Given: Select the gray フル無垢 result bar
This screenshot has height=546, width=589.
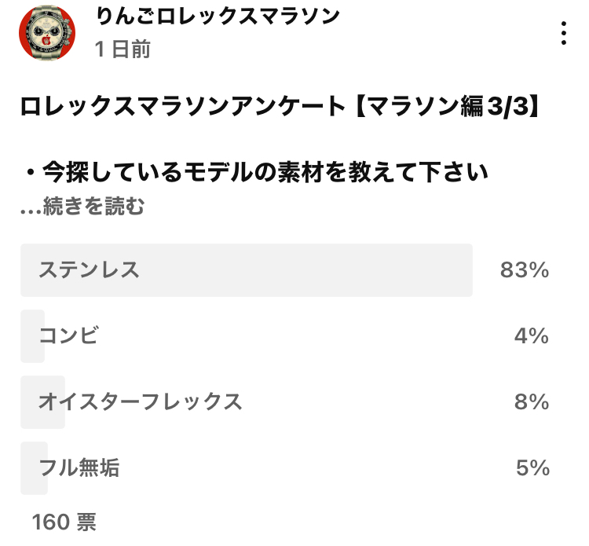Looking at the screenshot, I should click(x=34, y=468).
